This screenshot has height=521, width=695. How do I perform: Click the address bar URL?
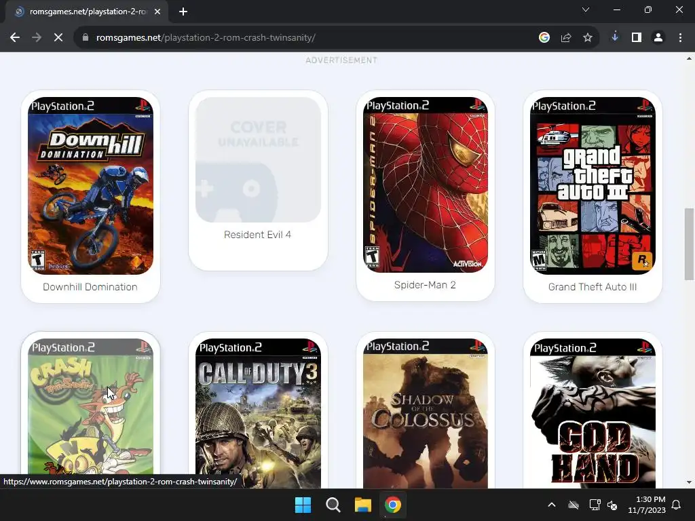(206, 38)
